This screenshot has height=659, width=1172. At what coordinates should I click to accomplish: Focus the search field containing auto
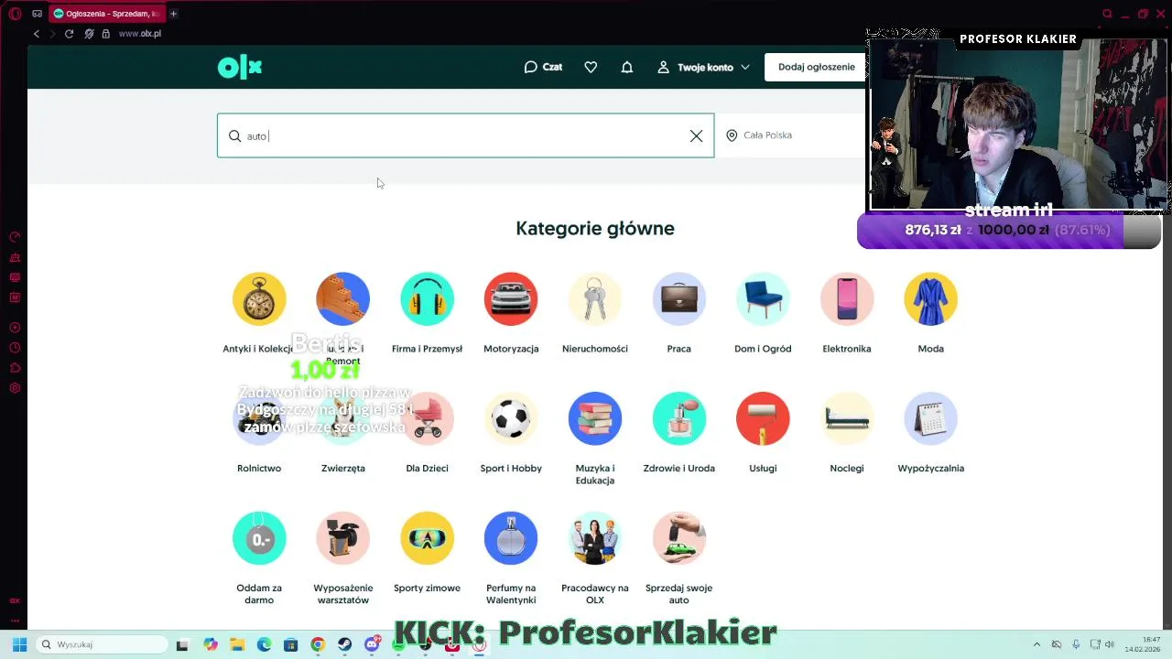[465, 135]
